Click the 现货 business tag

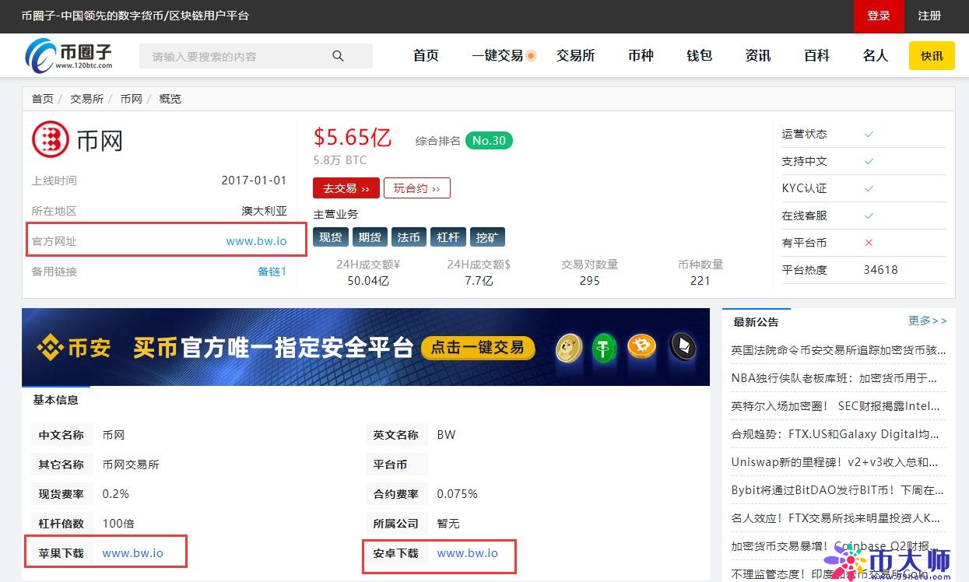tap(331, 237)
